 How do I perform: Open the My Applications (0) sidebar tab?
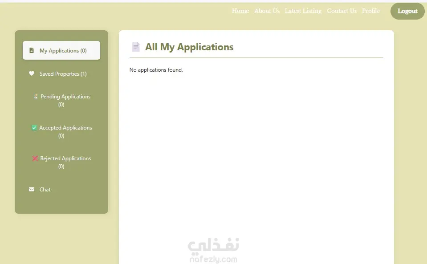tap(61, 50)
